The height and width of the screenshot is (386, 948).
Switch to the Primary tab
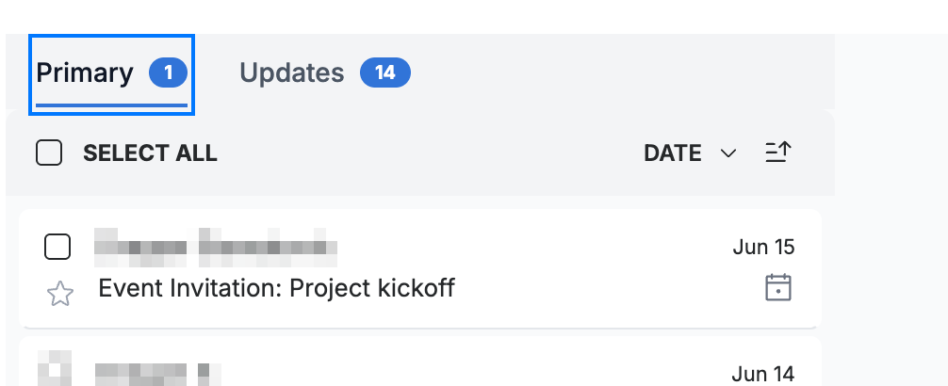pyautogui.click(x=112, y=74)
